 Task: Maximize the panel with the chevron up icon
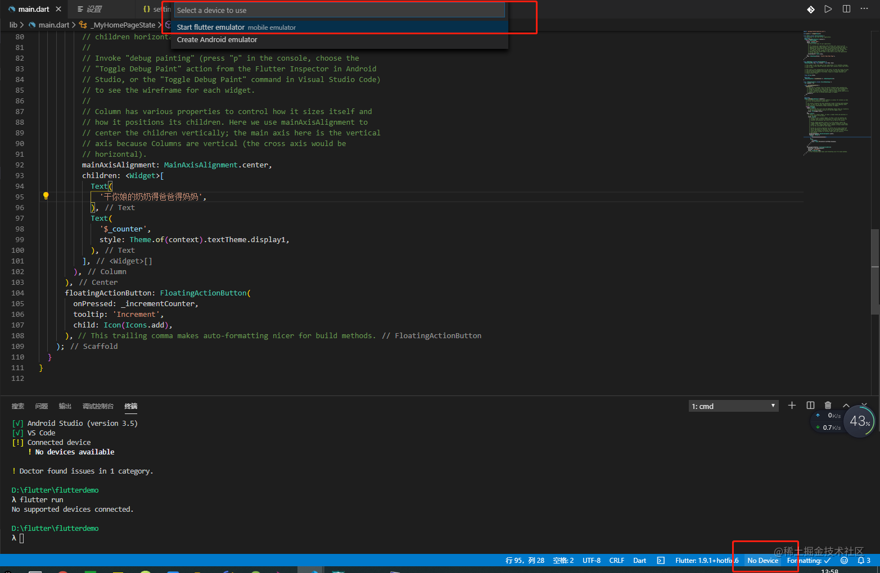tap(846, 405)
